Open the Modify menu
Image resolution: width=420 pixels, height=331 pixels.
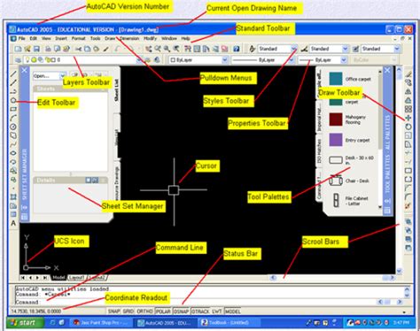tap(150, 38)
